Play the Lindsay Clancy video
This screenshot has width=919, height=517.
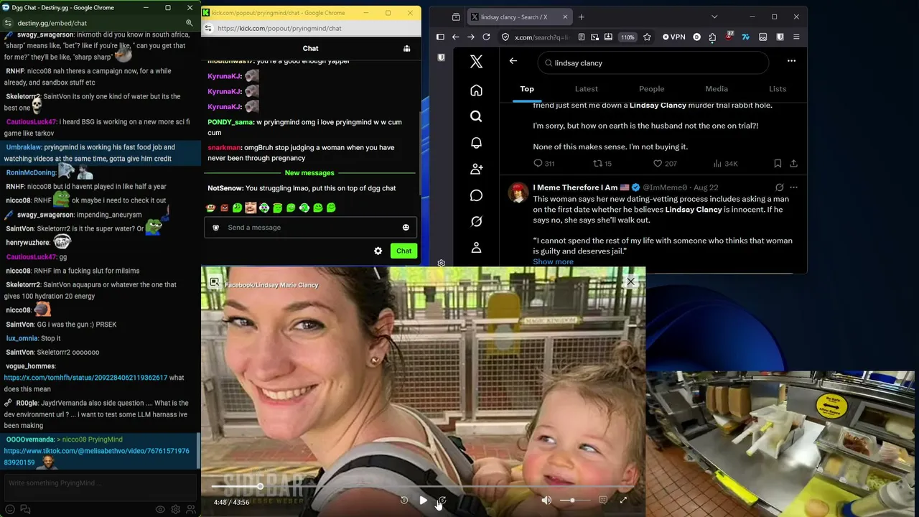coord(423,500)
